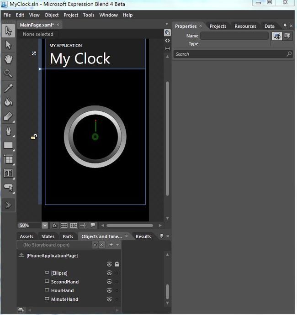Switch to the Data tab
The image size is (297, 315).
269,26
